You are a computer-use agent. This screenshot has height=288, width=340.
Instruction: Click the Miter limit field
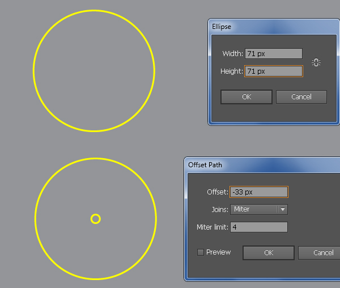[259, 227]
